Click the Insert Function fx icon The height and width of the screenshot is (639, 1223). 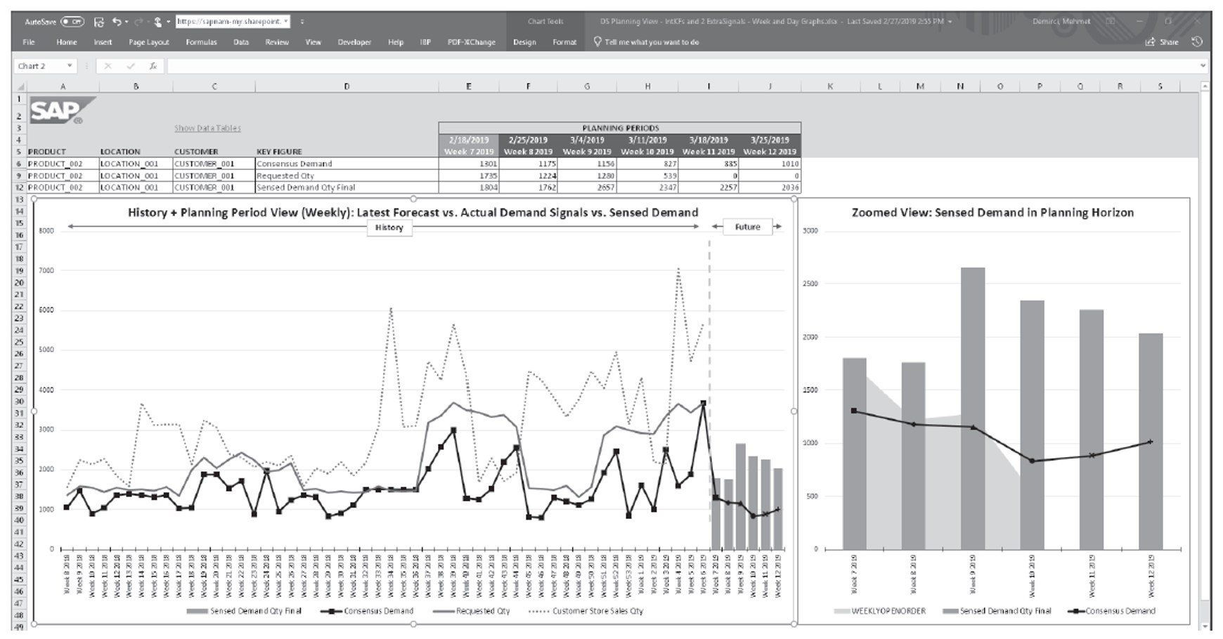[x=153, y=66]
